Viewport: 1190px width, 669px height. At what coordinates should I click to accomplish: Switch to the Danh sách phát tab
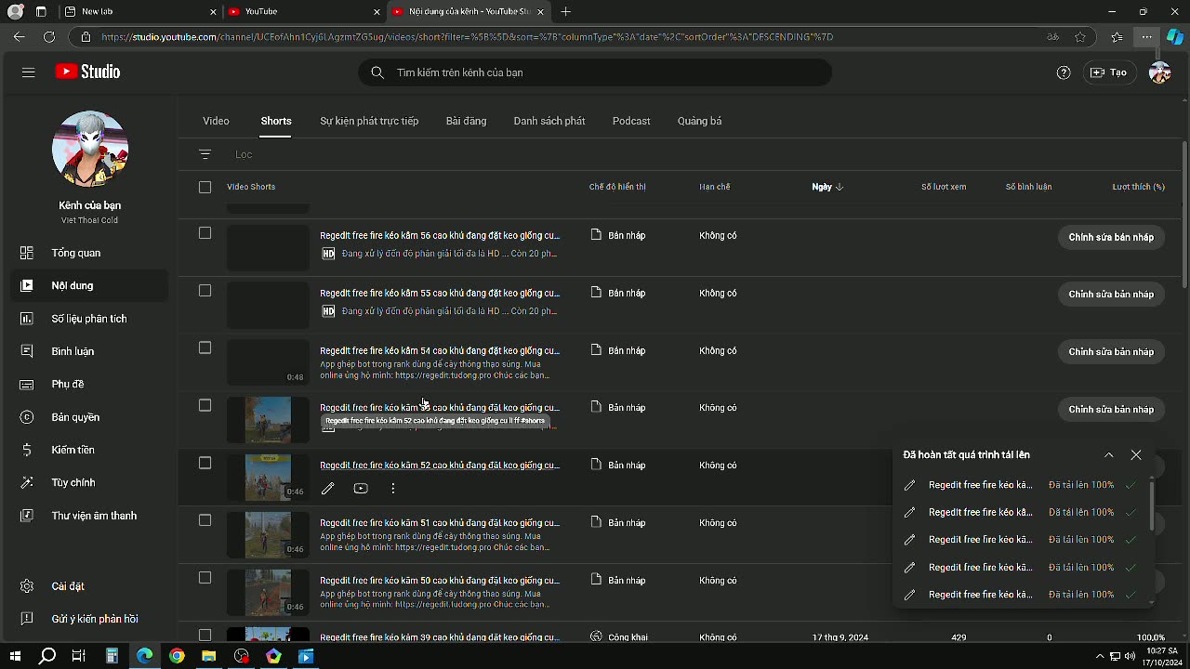coord(549,121)
